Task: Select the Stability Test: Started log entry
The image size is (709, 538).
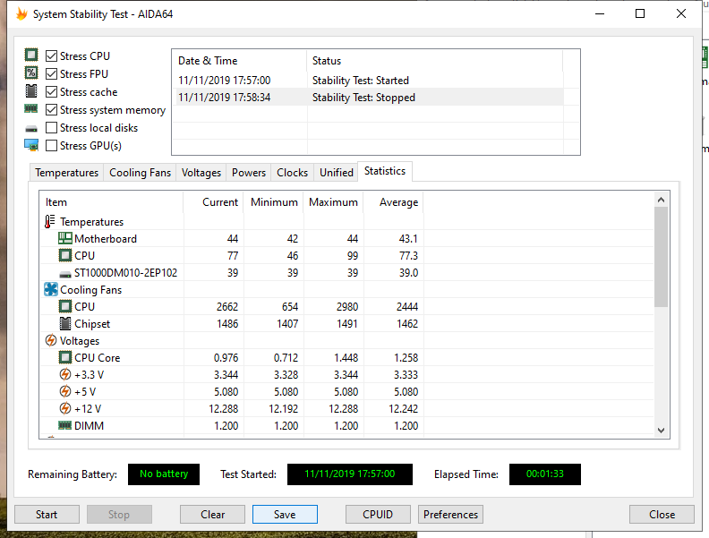Action: 368,80
